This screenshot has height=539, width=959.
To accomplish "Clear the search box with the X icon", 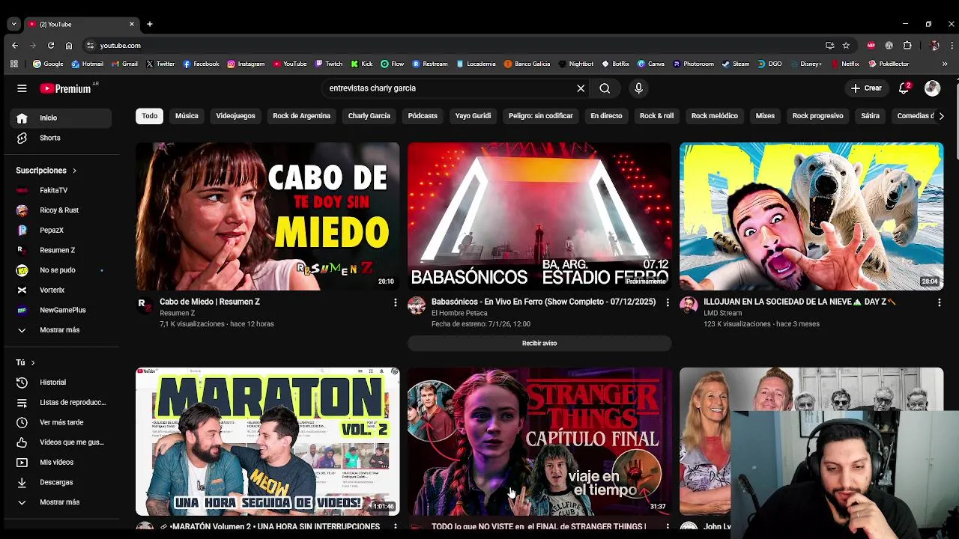I will (x=581, y=88).
